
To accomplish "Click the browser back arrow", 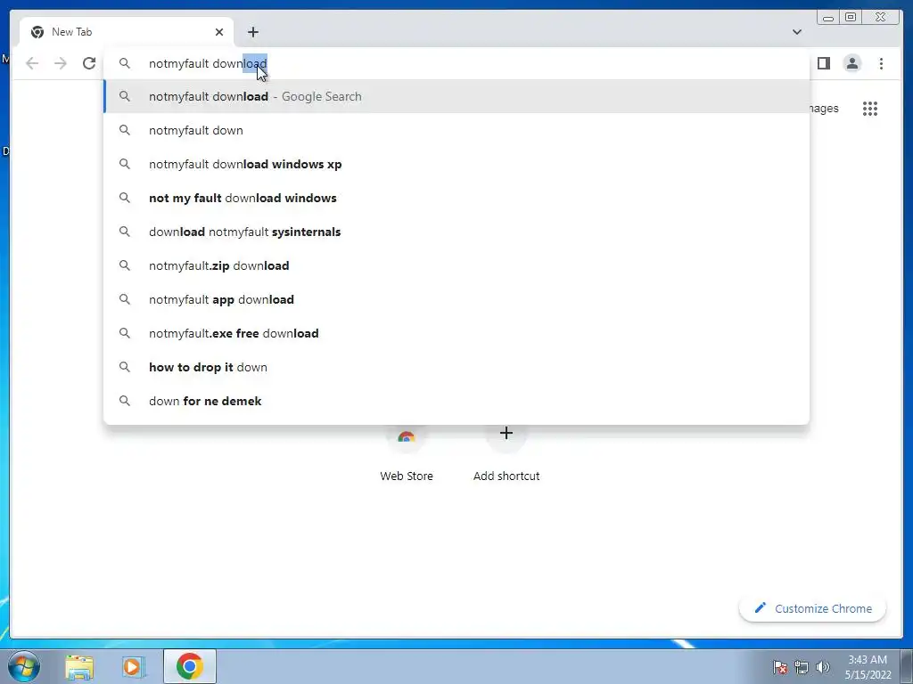I will pyautogui.click(x=32, y=63).
